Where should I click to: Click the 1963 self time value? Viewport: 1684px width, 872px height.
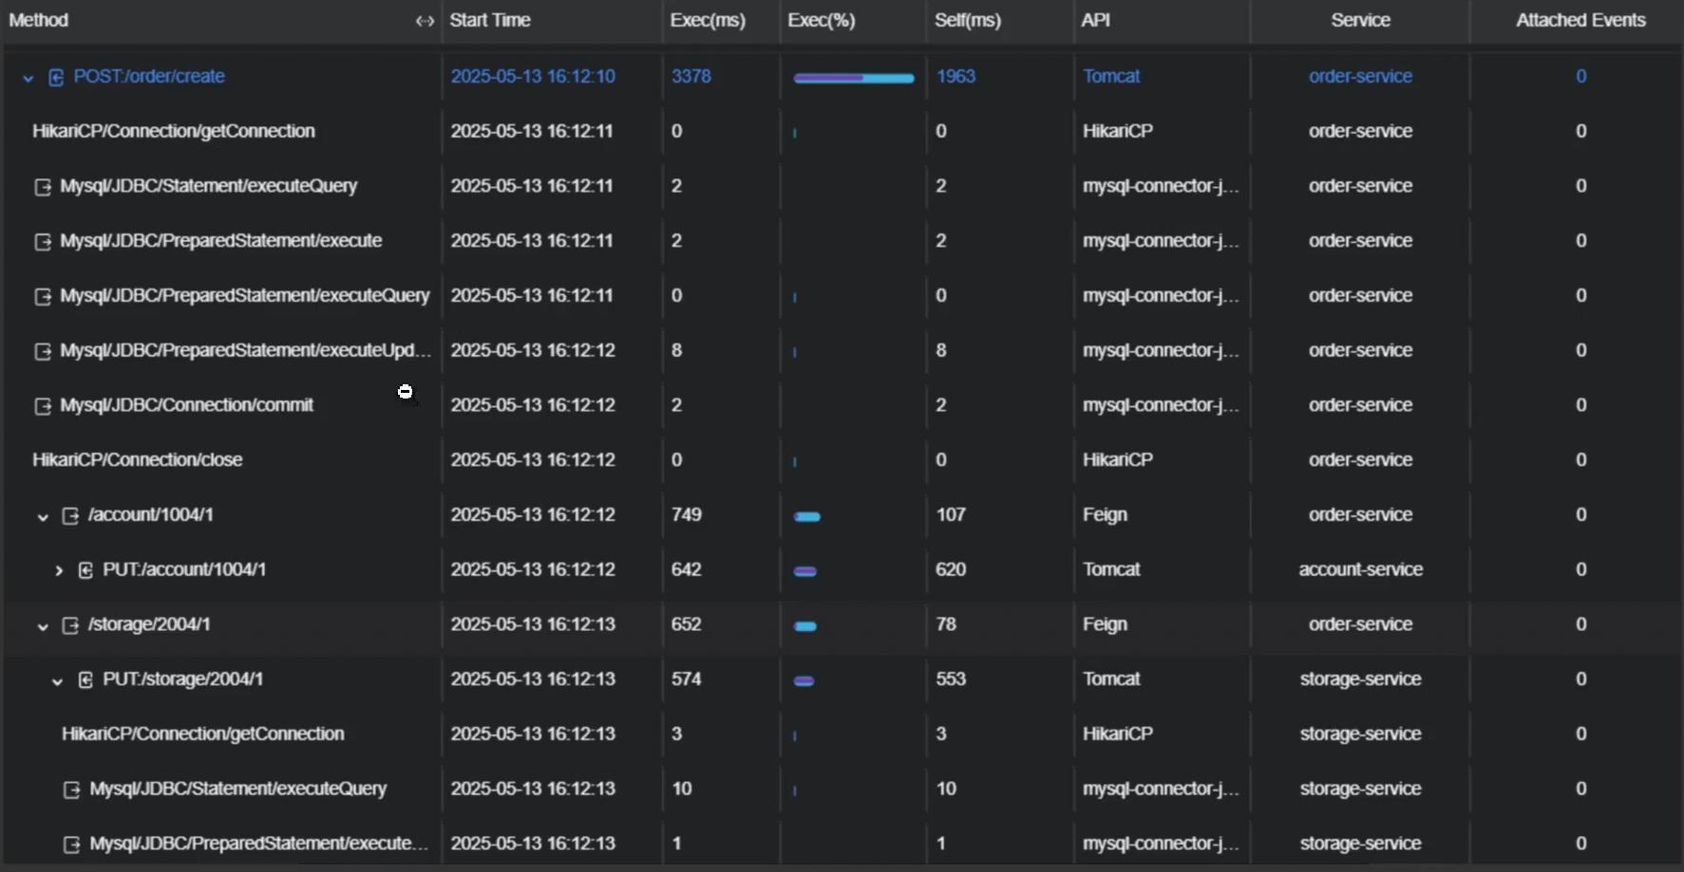pyautogui.click(x=956, y=76)
